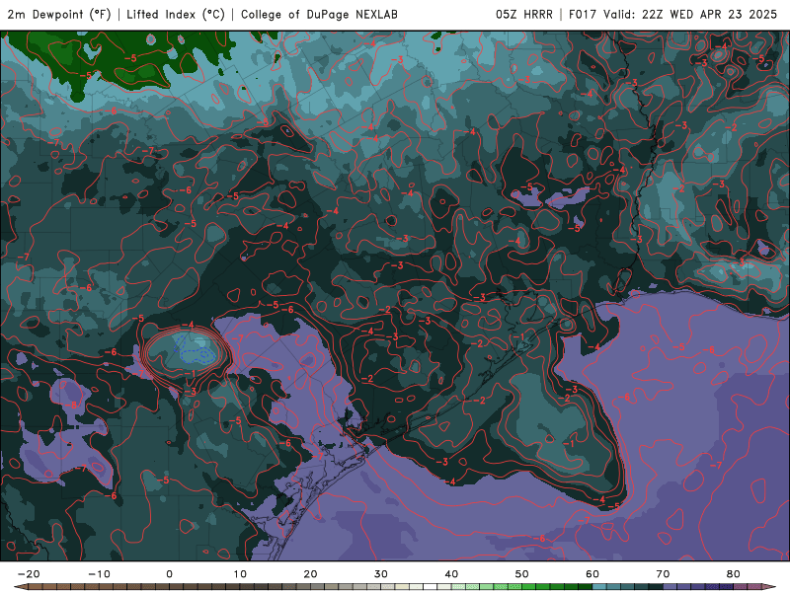Click the "05Z HRRR" model run label
Viewport: 790px width, 592px height.
(524, 15)
